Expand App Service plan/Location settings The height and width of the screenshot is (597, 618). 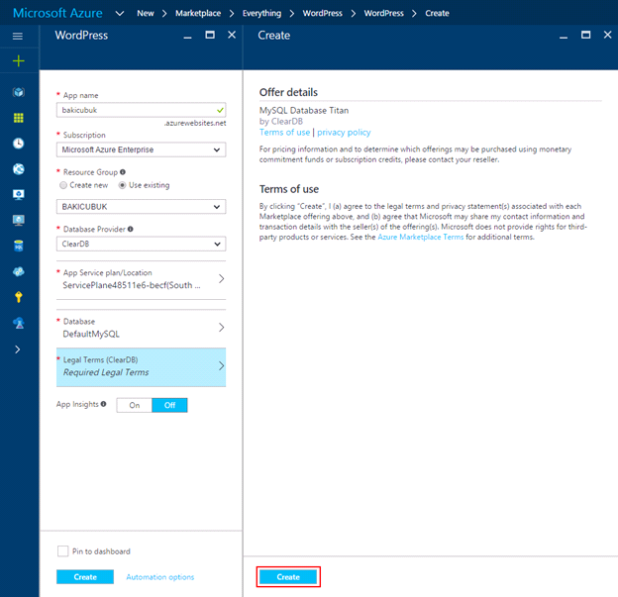tap(141, 280)
